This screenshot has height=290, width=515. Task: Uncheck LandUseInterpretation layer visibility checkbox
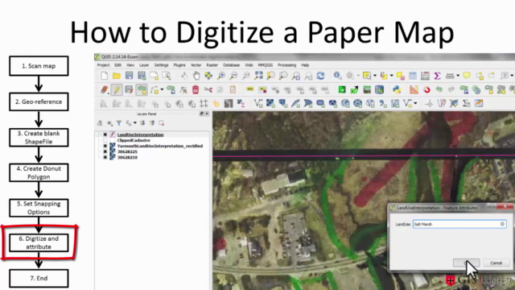click(105, 135)
